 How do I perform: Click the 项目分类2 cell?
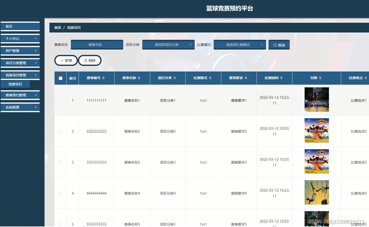tap(168, 132)
